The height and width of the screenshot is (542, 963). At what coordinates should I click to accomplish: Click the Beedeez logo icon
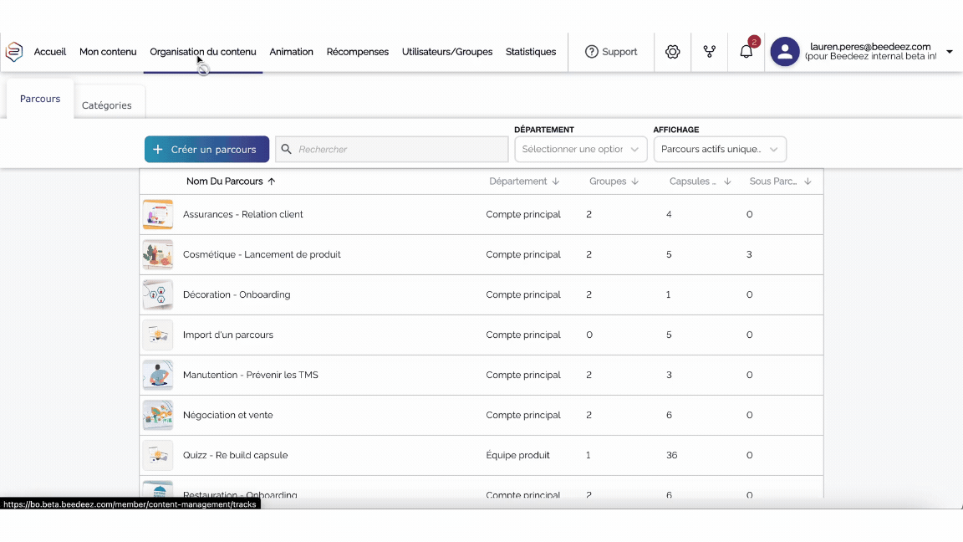click(x=14, y=52)
